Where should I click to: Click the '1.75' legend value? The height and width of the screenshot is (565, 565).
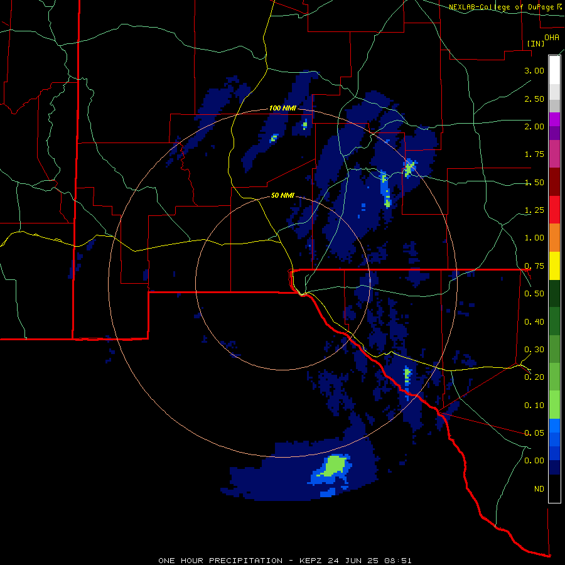tap(534, 154)
